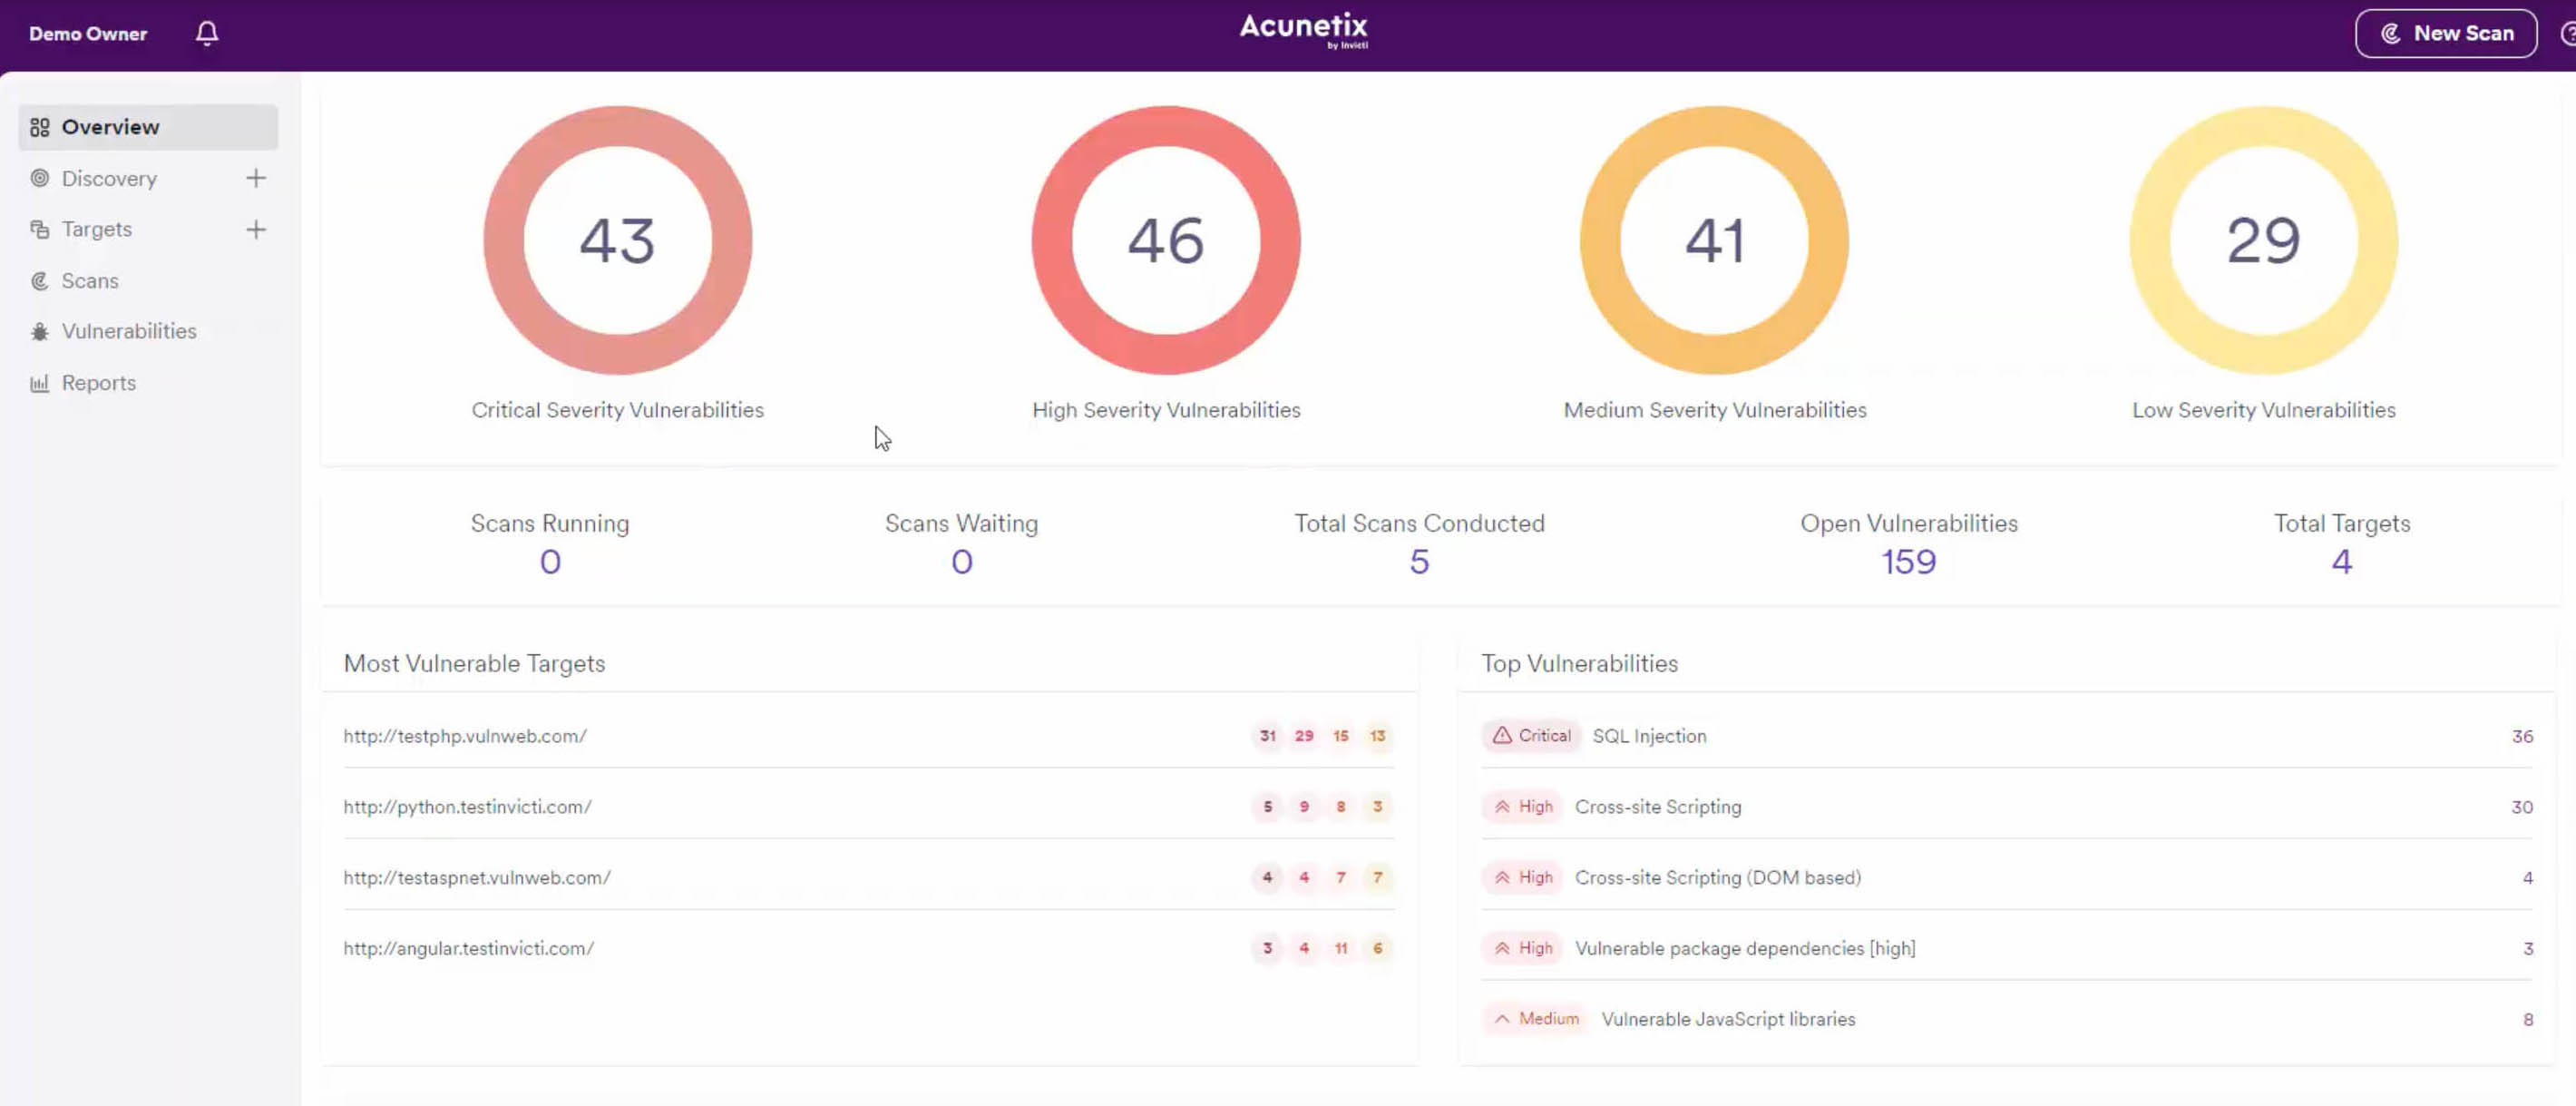
Task: Add a new Discovery with plus icon
Action: point(256,178)
